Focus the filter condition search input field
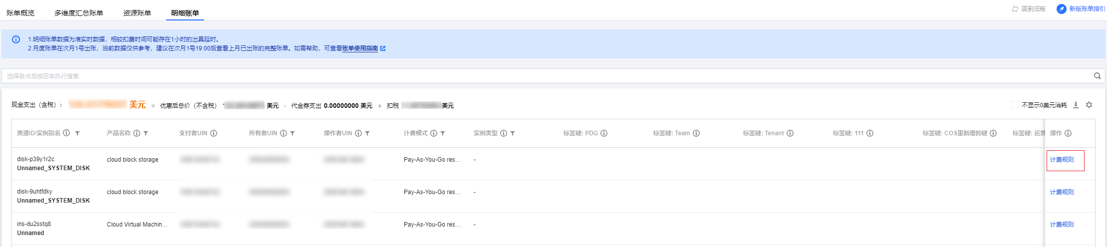Screen dimensions: 1107x247 tap(499, 76)
